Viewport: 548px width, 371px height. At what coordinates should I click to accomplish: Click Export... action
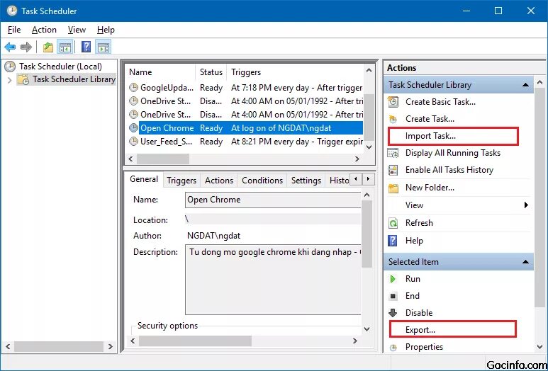[x=452, y=330]
